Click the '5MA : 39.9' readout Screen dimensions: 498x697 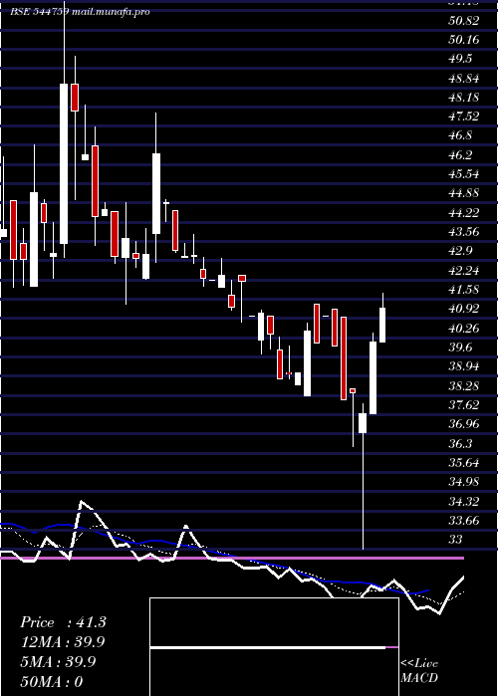pyautogui.click(x=58, y=662)
